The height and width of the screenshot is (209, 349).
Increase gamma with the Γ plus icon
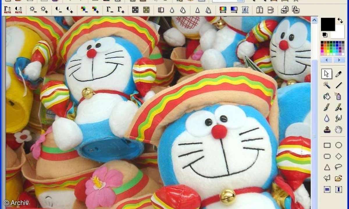121,10
